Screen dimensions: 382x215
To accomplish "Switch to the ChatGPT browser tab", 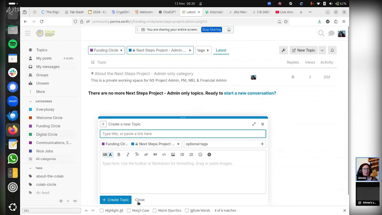I will click(x=167, y=12).
